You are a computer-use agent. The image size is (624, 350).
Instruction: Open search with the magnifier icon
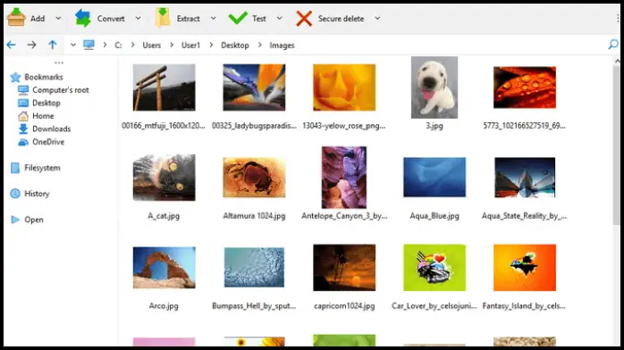pyautogui.click(x=613, y=45)
